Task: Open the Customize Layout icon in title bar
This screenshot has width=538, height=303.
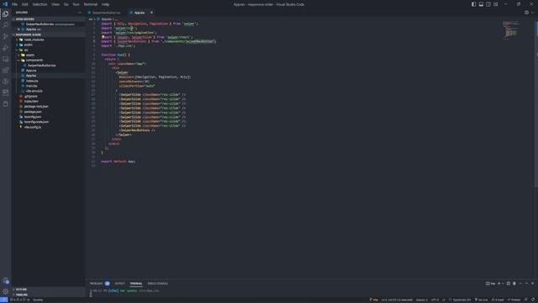Action: coord(496,4)
